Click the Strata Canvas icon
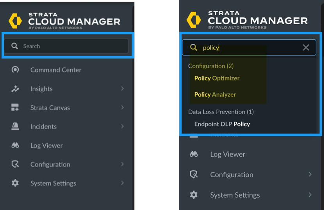Viewport: 328px width, 210px height. [x=15, y=108]
